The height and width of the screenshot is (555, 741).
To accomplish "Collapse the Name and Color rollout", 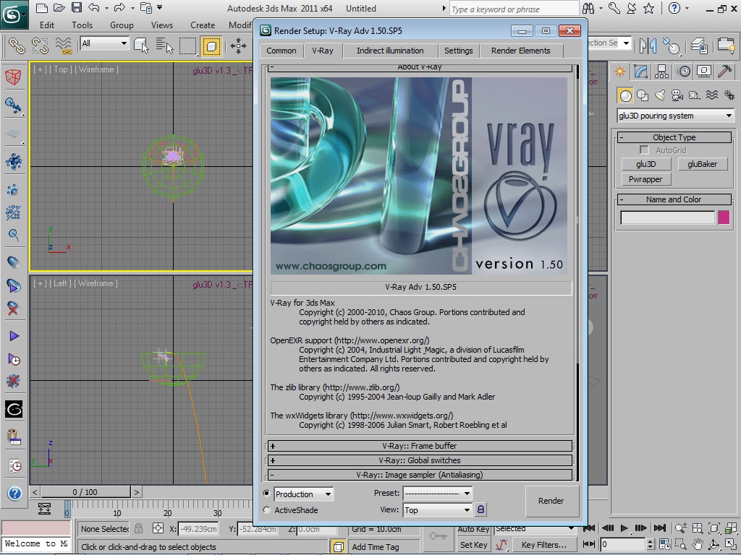I will (x=674, y=199).
